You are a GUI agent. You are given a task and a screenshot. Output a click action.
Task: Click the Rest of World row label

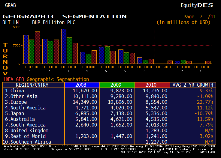(25, 136)
